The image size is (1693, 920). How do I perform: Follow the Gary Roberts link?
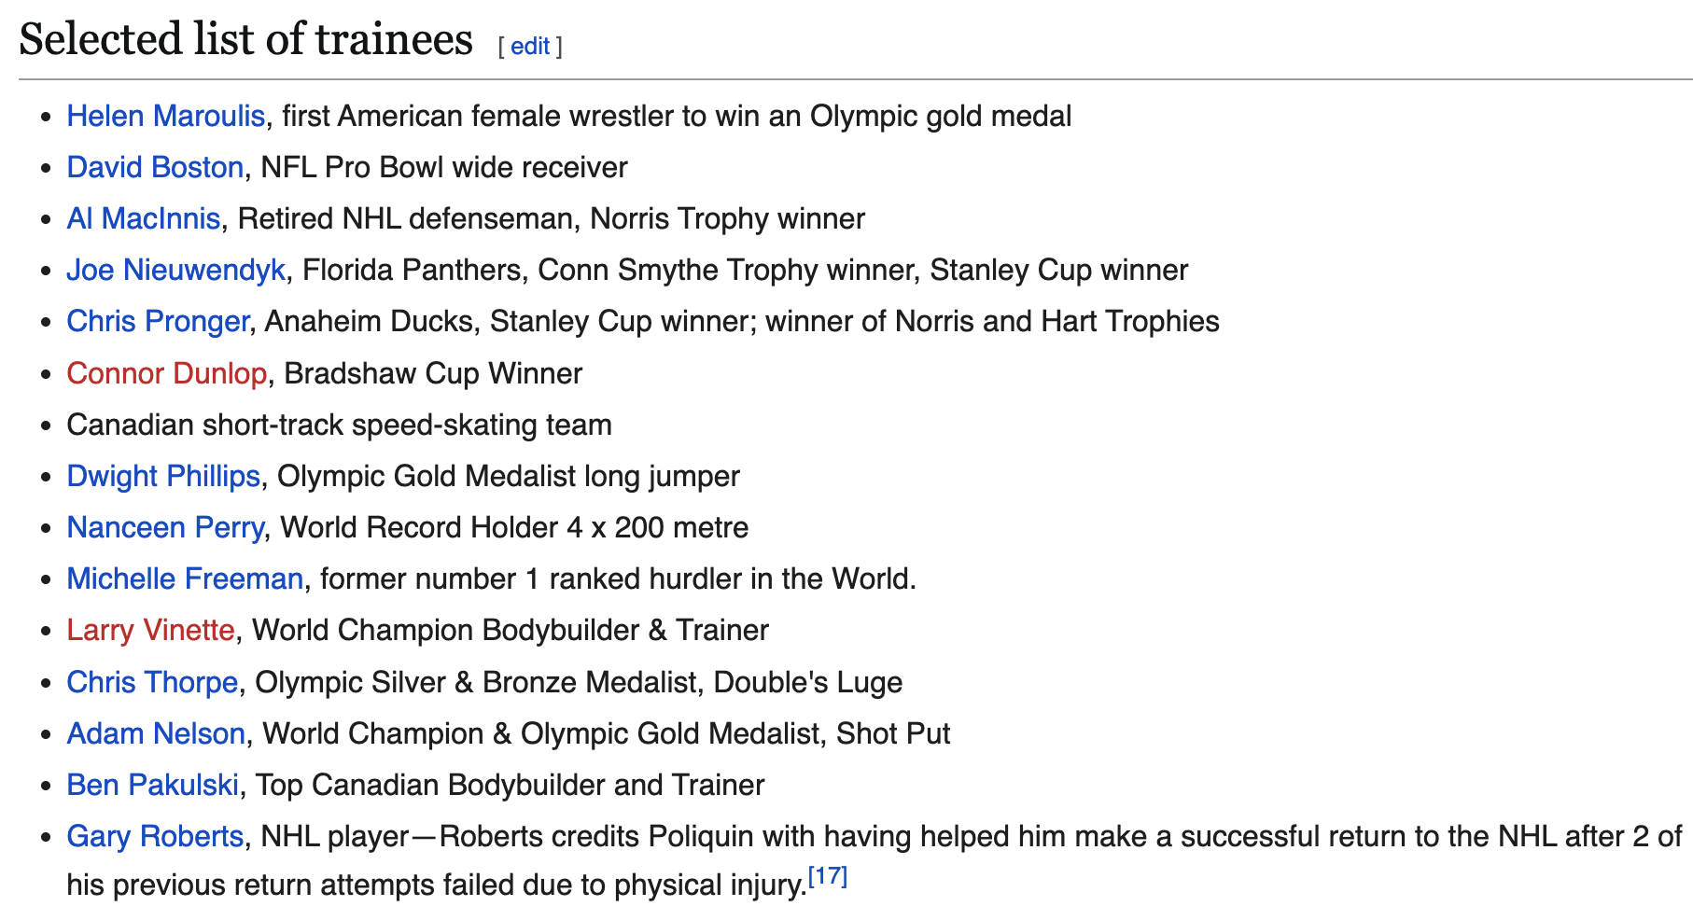point(155,837)
